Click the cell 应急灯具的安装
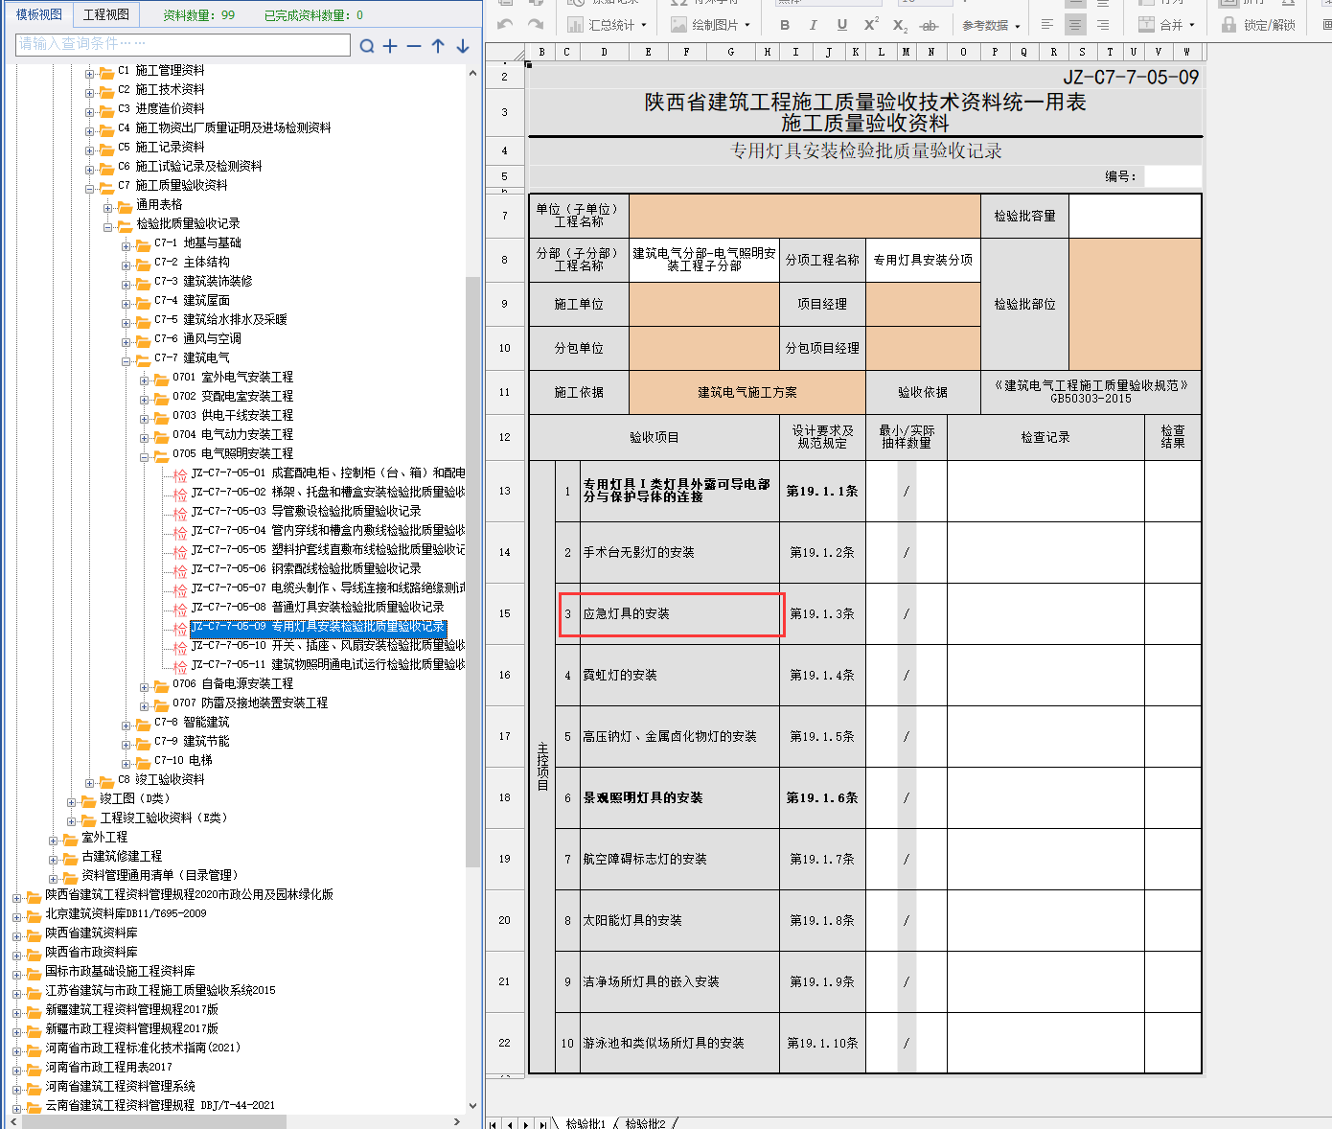The width and height of the screenshot is (1332, 1129). point(679,613)
